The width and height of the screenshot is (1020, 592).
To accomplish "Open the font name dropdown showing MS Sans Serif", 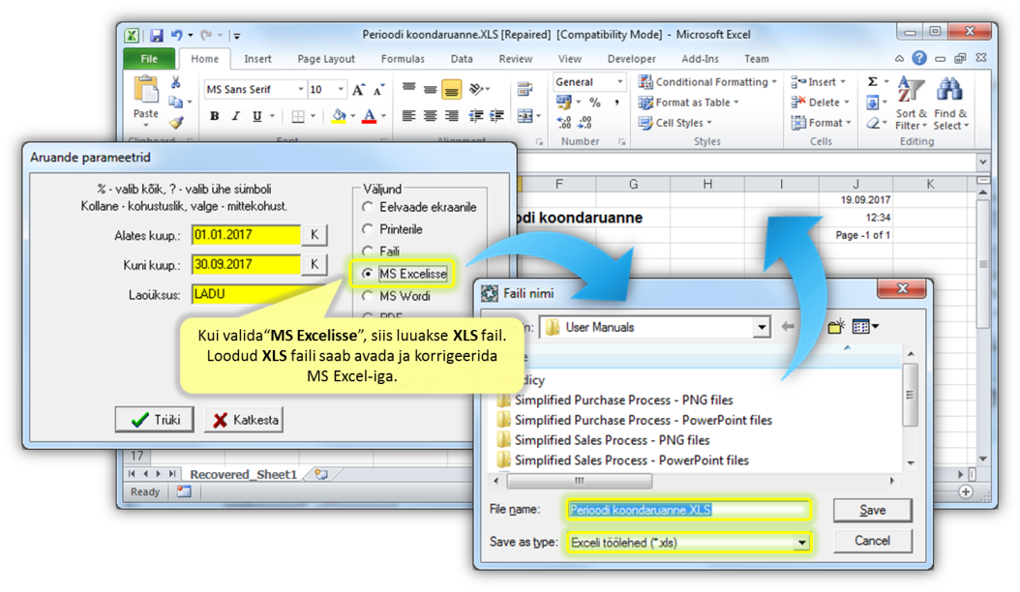I will [x=301, y=90].
